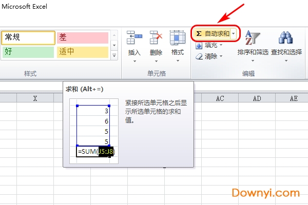Screen dimensions: 308x205
Task: Click the Format cells icon (格式)
Action: pyautogui.click(x=177, y=37)
